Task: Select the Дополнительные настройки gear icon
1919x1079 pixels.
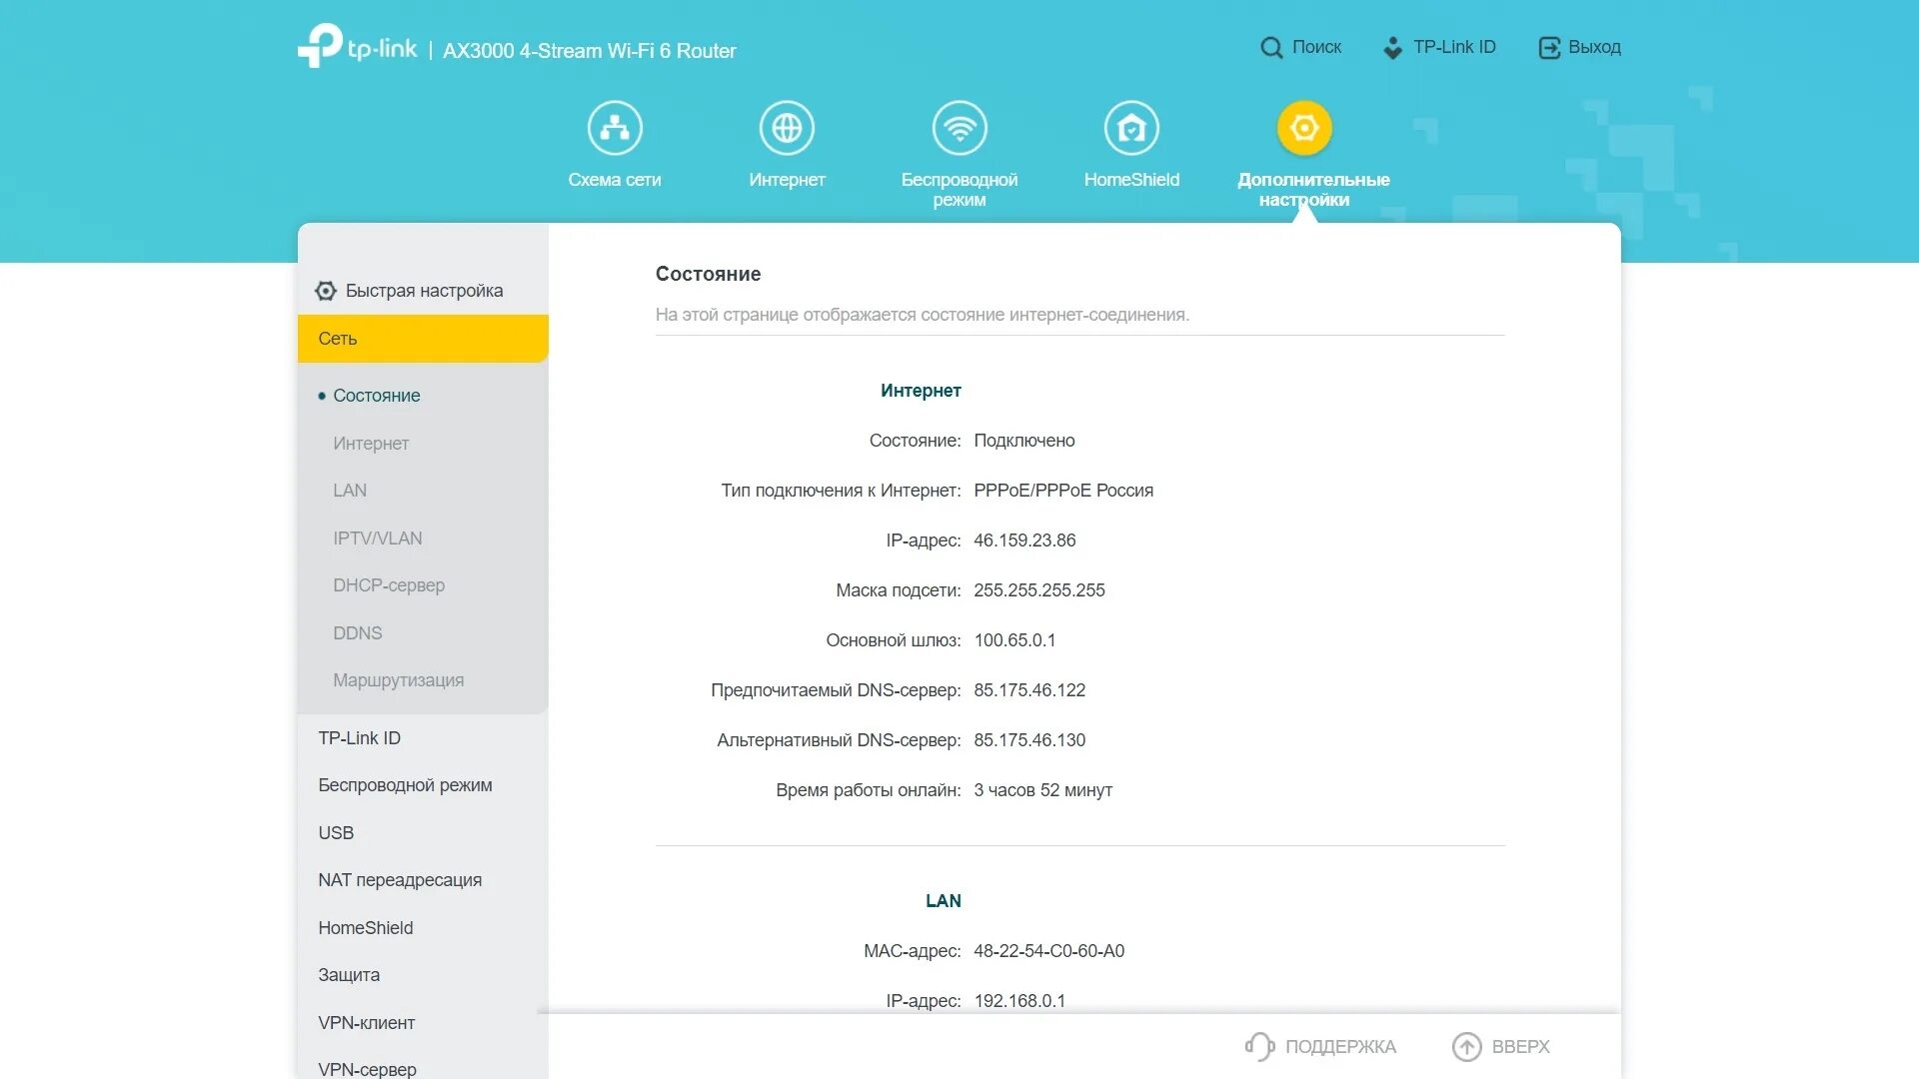Action: pyautogui.click(x=1304, y=128)
